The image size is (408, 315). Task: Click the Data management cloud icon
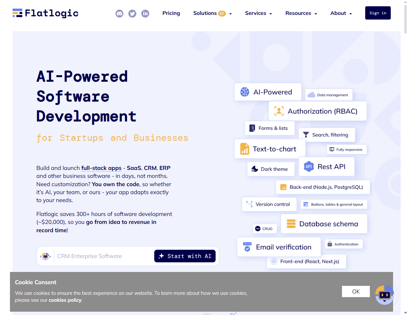(311, 95)
